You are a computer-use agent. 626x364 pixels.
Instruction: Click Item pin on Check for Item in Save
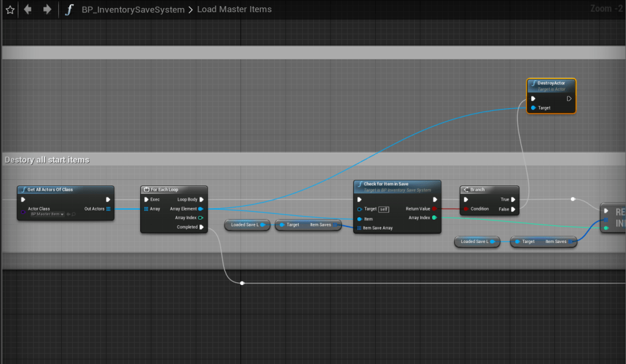click(x=359, y=219)
